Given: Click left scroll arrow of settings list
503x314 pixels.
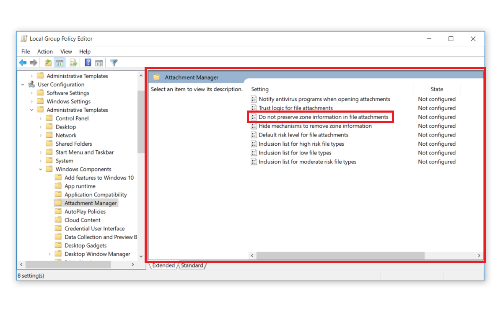Looking at the screenshot, I should [x=252, y=255].
